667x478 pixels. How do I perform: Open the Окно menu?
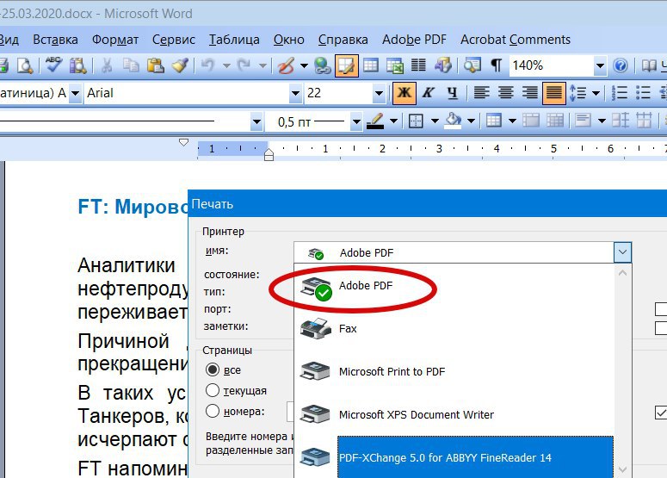click(289, 40)
